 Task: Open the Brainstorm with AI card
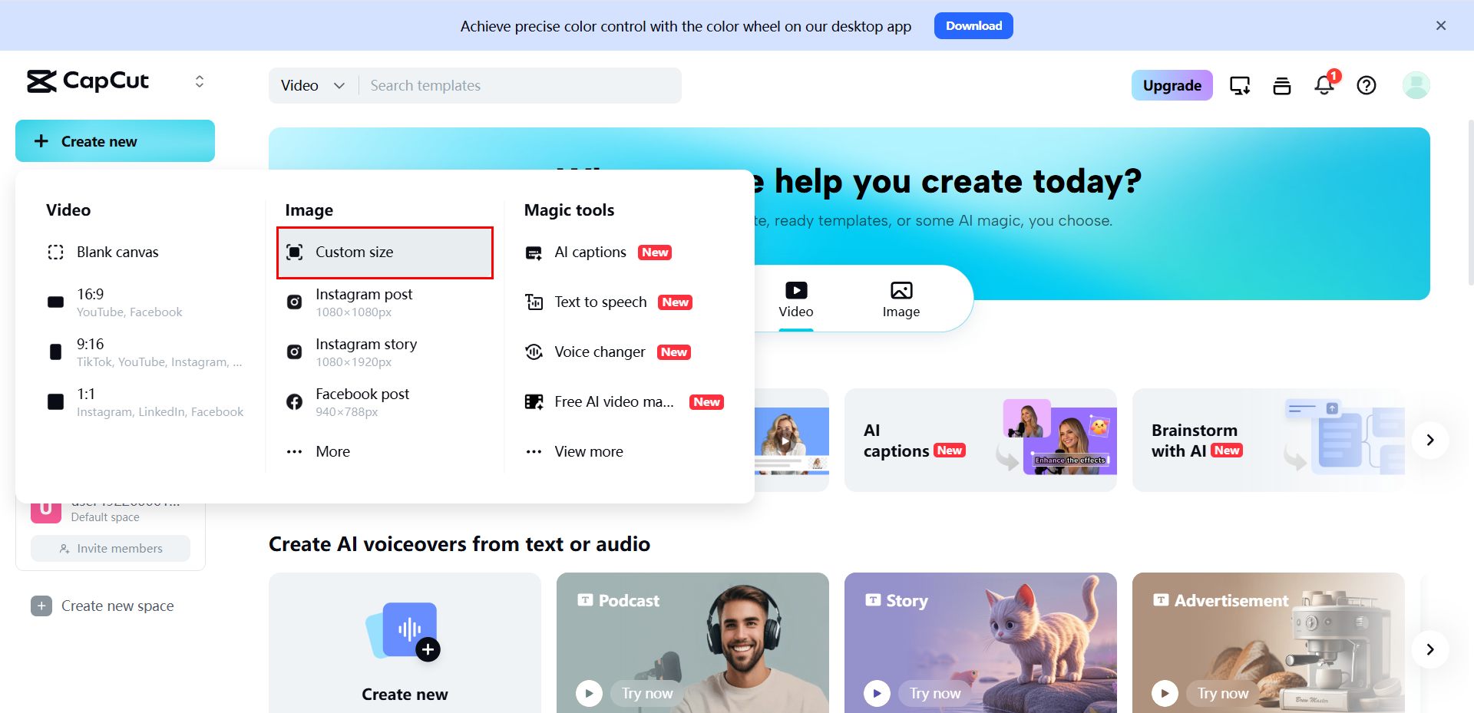(x=1268, y=440)
